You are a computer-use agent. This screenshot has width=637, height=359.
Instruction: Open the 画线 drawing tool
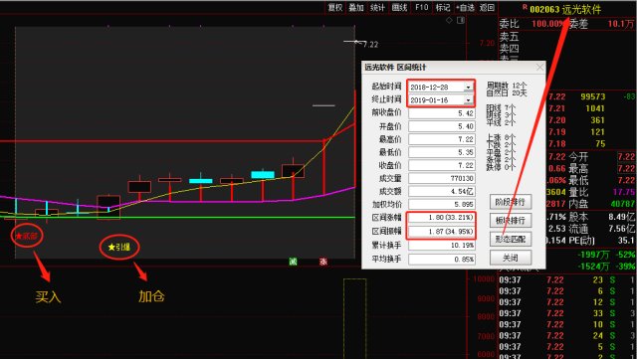pyautogui.click(x=399, y=7)
